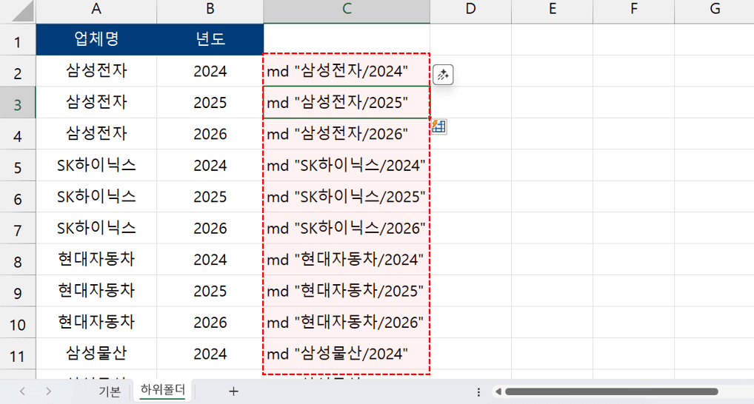Click SK하이닉스 cell in row 6
Image resolution: width=754 pixels, height=404 pixels.
[96, 197]
